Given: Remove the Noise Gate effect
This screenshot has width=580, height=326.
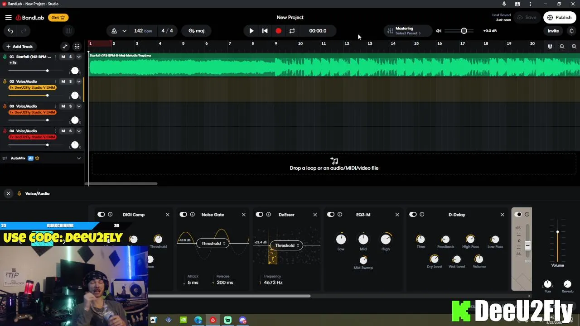Looking at the screenshot, I should (x=244, y=215).
